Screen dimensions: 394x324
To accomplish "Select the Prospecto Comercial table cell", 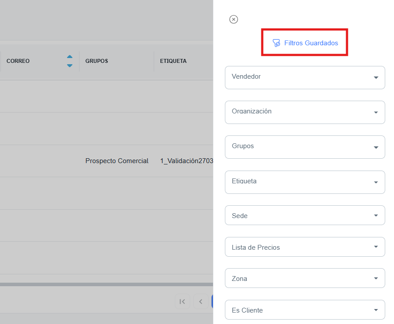I will coord(117,161).
